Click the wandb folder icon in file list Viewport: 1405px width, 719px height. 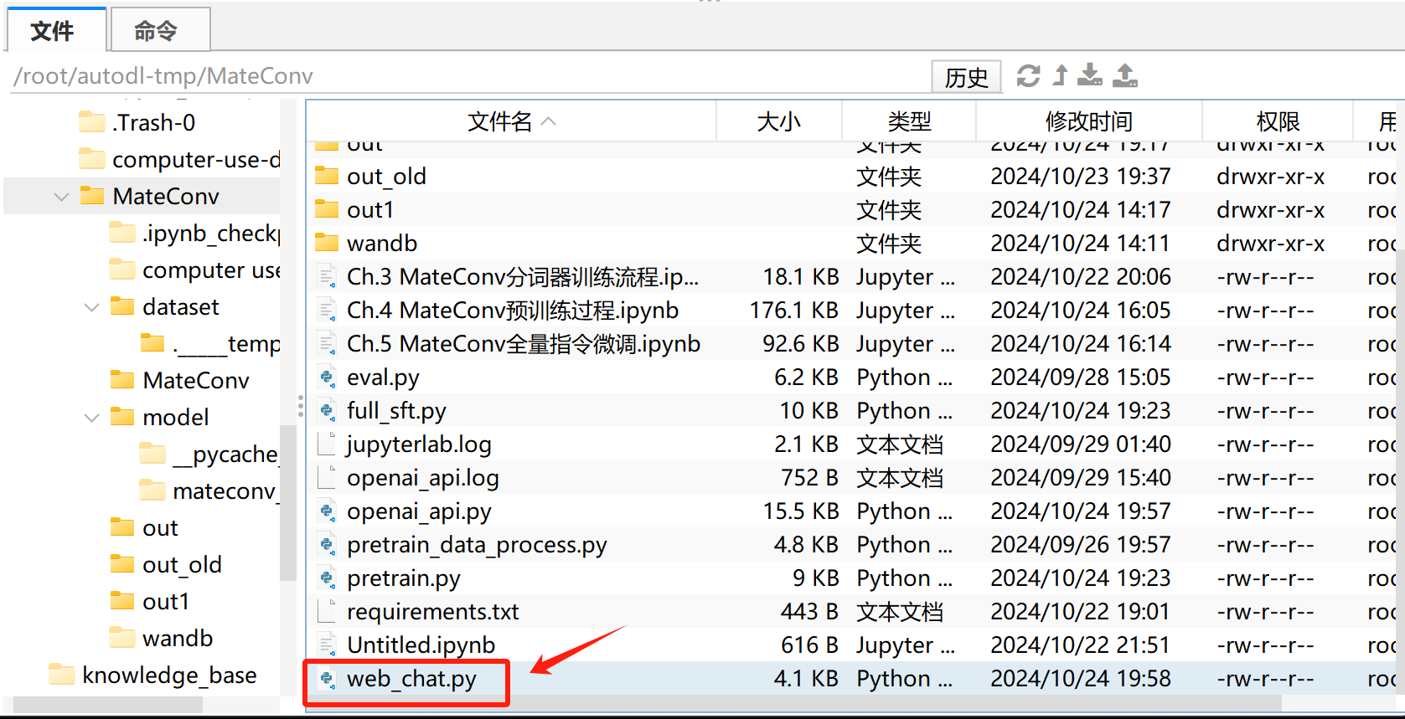pyautogui.click(x=327, y=243)
